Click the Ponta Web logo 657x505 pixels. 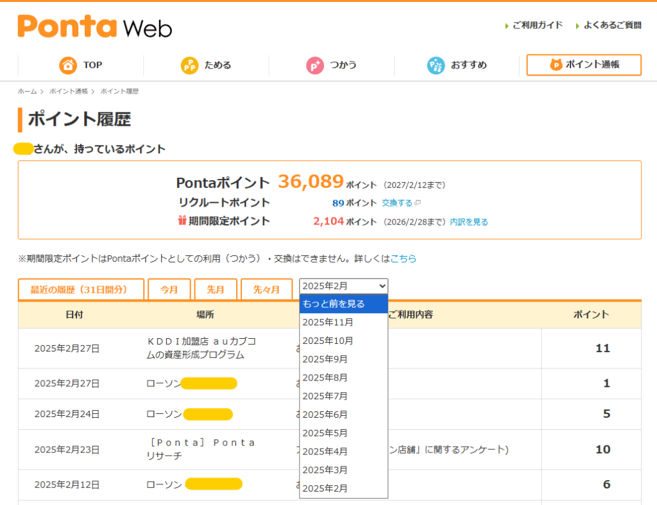[94, 26]
